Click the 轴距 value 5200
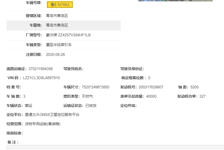The image size is (224, 150). pyautogui.click(x=194, y=87)
